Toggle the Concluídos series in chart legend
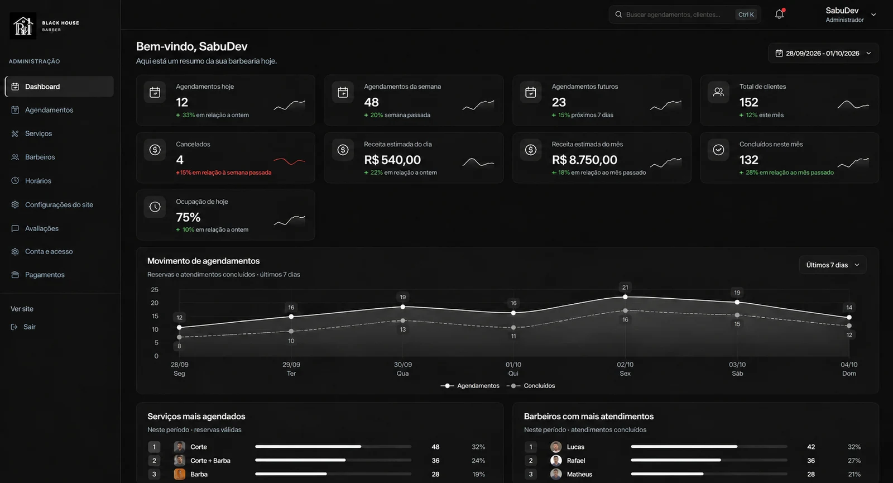Image resolution: width=893 pixels, height=483 pixels. (531, 386)
